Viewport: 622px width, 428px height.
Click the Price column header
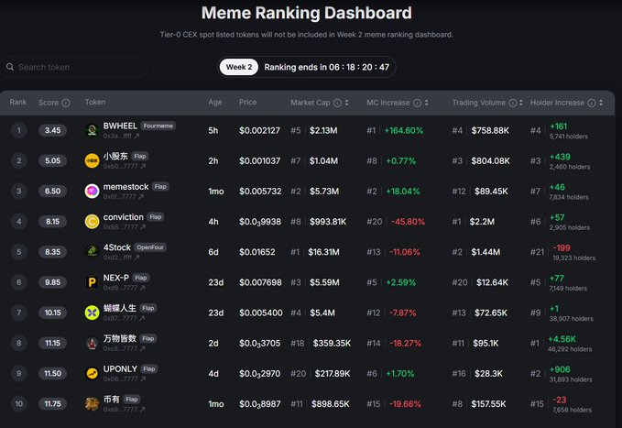(247, 103)
